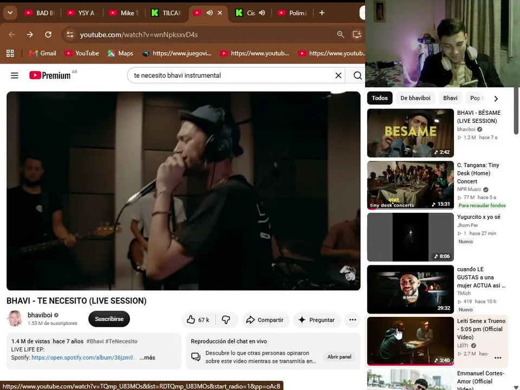
Task: Open the tab search dropdown arrow
Action: (x=10, y=13)
